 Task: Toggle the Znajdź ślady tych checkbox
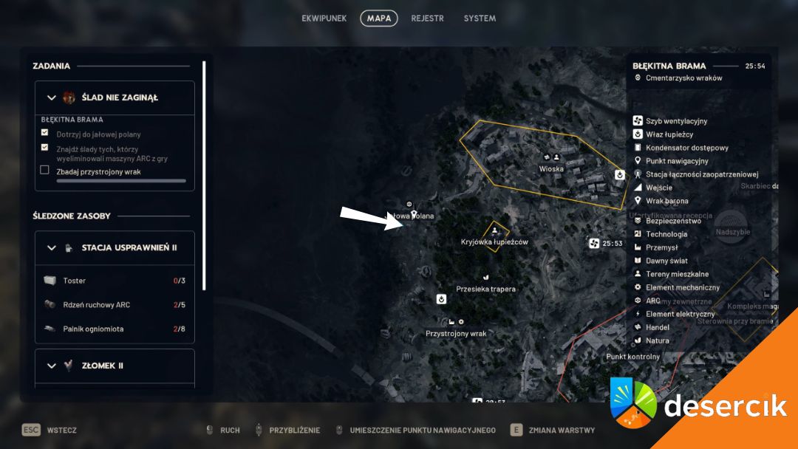click(45, 147)
